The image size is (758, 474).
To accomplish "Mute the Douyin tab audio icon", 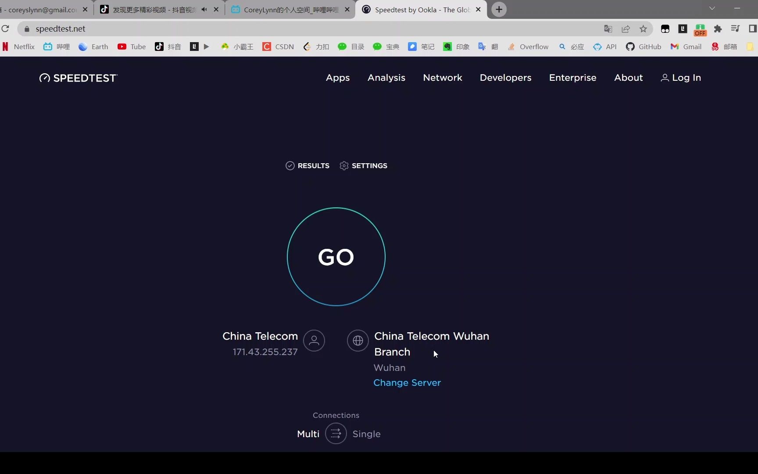I will click(x=204, y=9).
